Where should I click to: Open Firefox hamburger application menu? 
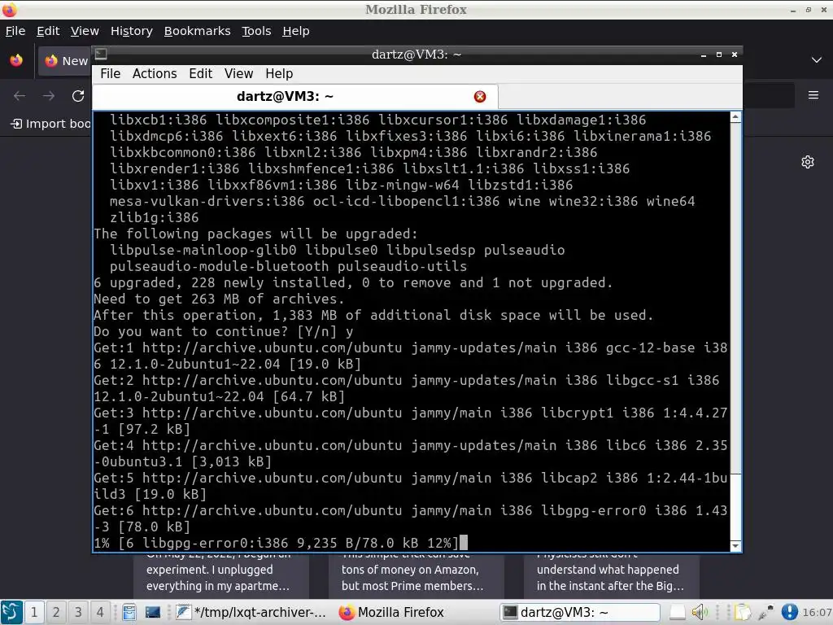pos(813,95)
